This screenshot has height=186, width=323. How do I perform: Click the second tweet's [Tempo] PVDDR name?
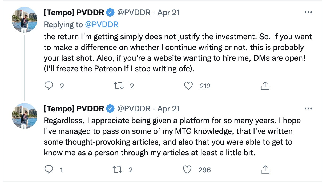coord(74,109)
